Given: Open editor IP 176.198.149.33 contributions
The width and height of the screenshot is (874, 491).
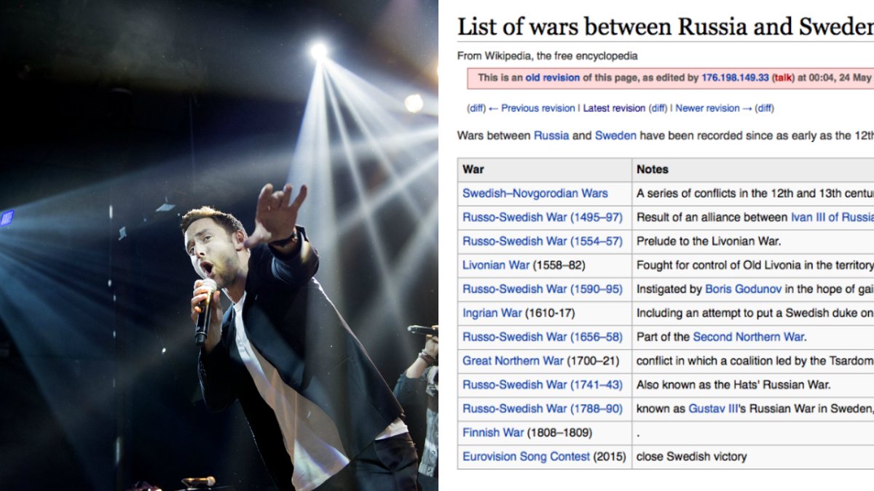Looking at the screenshot, I should click(735, 78).
